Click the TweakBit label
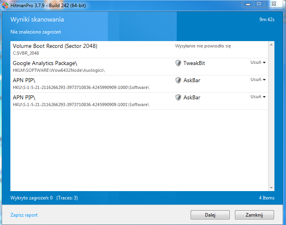This screenshot has width=286, height=225. [x=194, y=63]
